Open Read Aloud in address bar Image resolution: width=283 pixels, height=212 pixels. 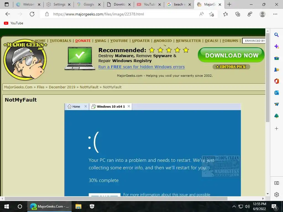201,14
